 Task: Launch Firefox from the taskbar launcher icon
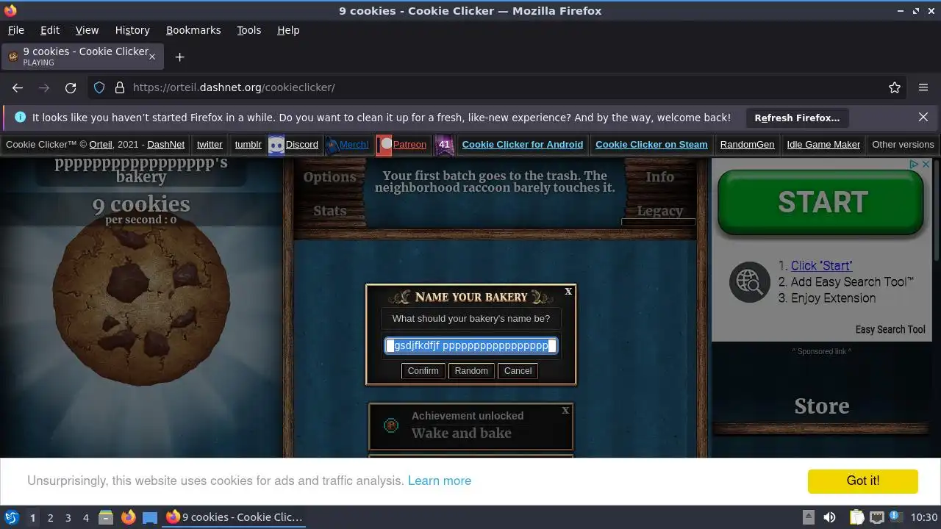tap(128, 517)
